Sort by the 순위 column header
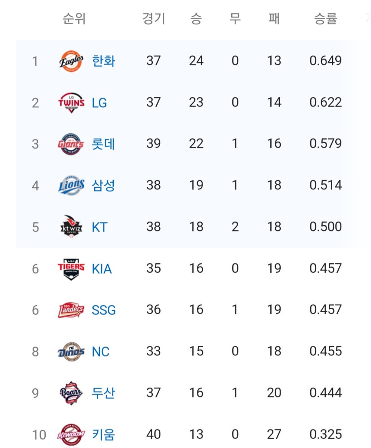 click(x=74, y=19)
